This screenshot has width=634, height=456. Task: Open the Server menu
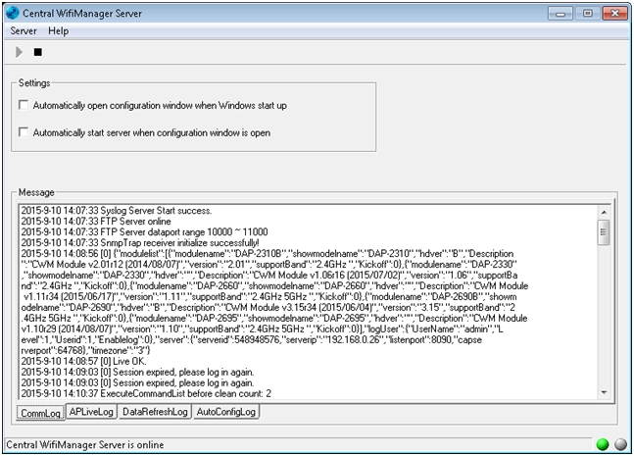click(23, 30)
